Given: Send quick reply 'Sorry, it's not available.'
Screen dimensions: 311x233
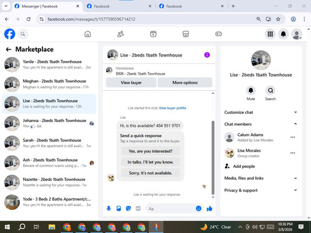Looking at the screenshot, I should 151,173.
